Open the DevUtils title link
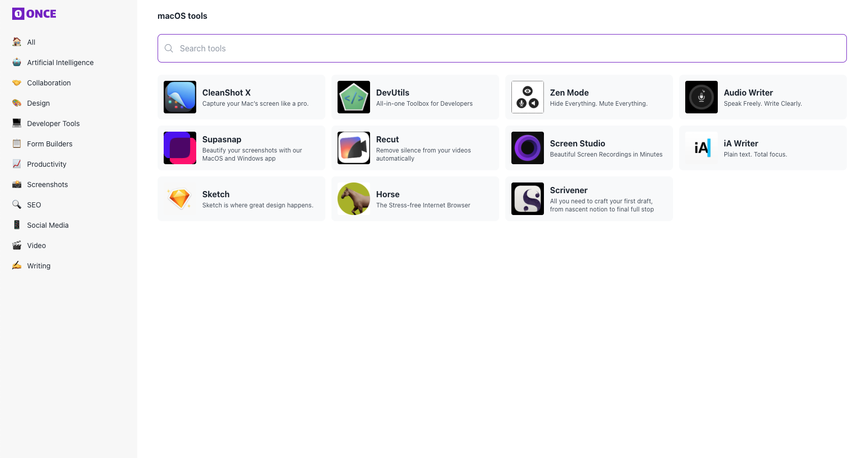 coord(392,93)
